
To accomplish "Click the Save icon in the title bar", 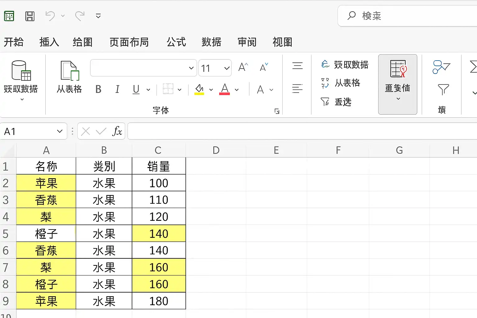I will click(30, 16).
